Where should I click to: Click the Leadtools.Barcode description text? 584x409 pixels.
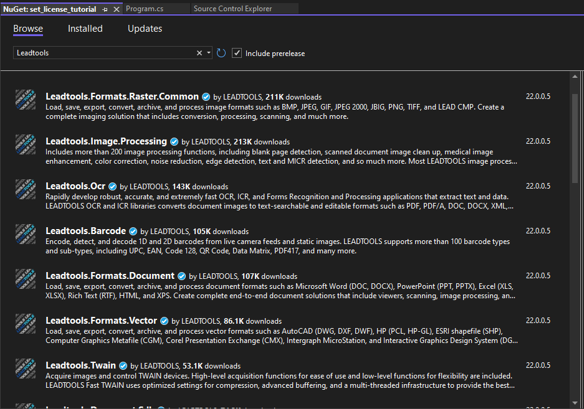[x=277, y=247]
